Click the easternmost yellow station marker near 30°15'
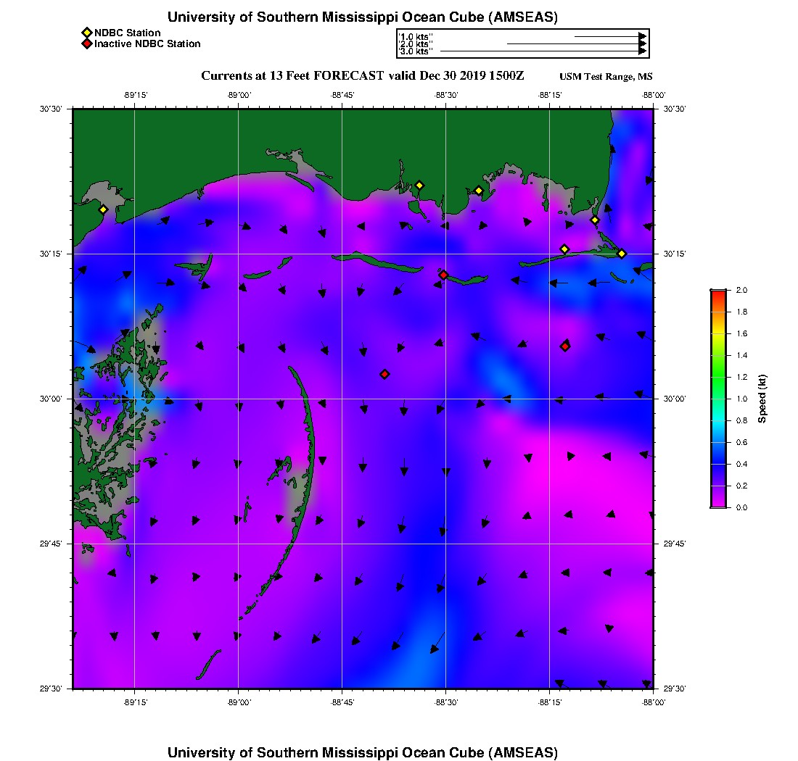The image size is (798, 761). pos(622,254)
